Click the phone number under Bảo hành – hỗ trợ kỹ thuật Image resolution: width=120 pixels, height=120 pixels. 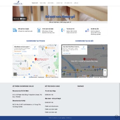(x=49, y=102)
